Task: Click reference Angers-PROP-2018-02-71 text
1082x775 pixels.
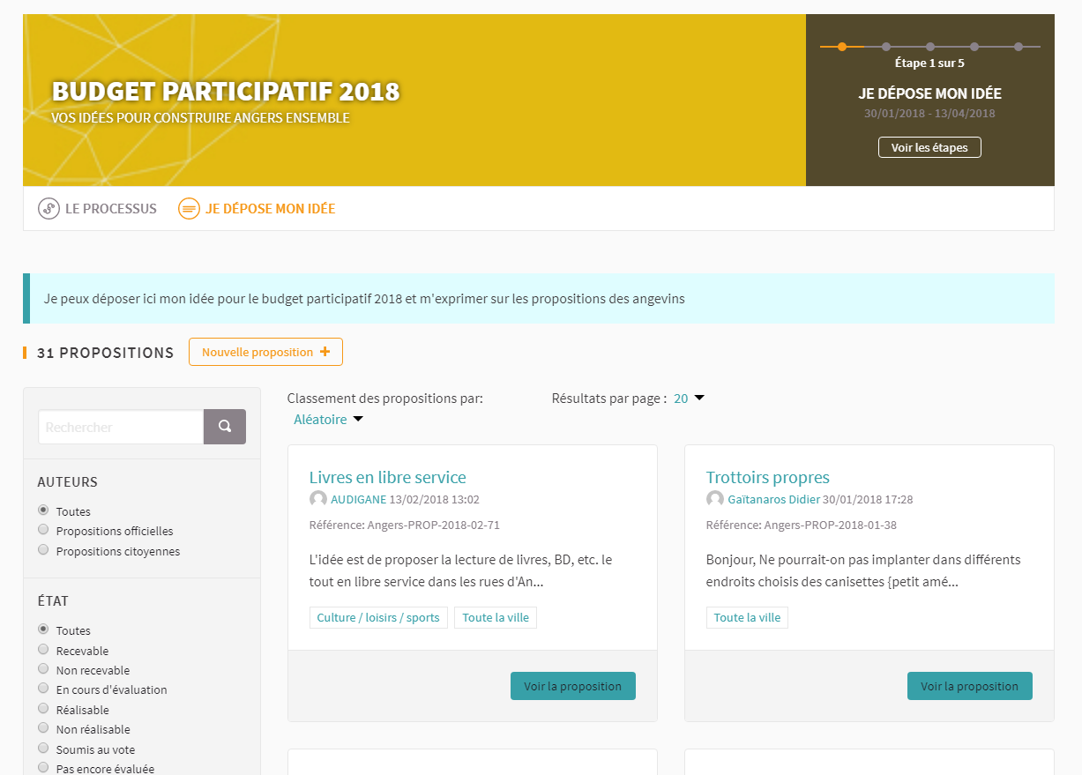Action: tap(405, 525)
